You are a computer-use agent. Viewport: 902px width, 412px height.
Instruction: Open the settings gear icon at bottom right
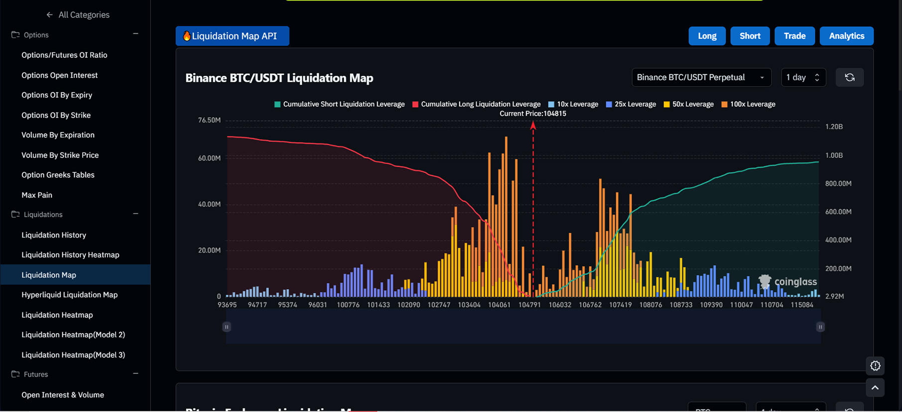point(875,366)
